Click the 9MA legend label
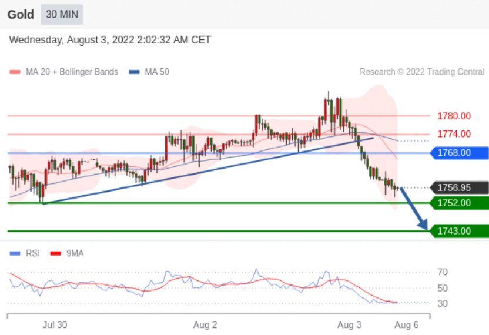The height and width of the screenshot is (335, 489). (75, 253)
